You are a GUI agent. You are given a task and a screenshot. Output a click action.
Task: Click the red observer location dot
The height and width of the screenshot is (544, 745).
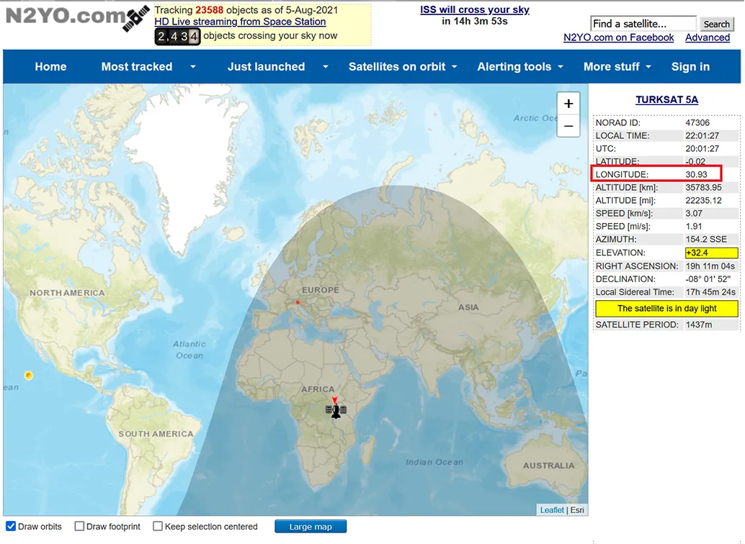[x=298, y=302]
